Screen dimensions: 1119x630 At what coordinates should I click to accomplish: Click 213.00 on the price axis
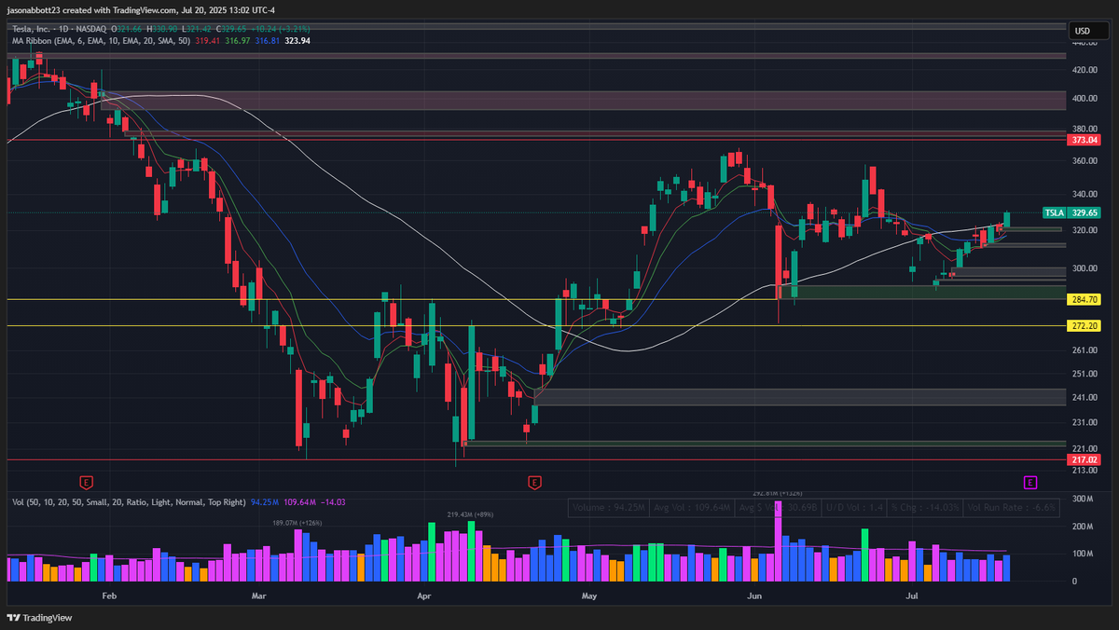1085,471
